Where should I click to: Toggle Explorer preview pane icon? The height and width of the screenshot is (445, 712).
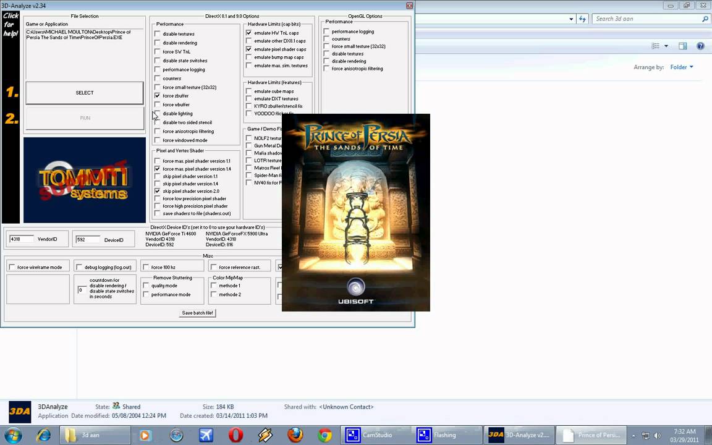pos(682,46)
